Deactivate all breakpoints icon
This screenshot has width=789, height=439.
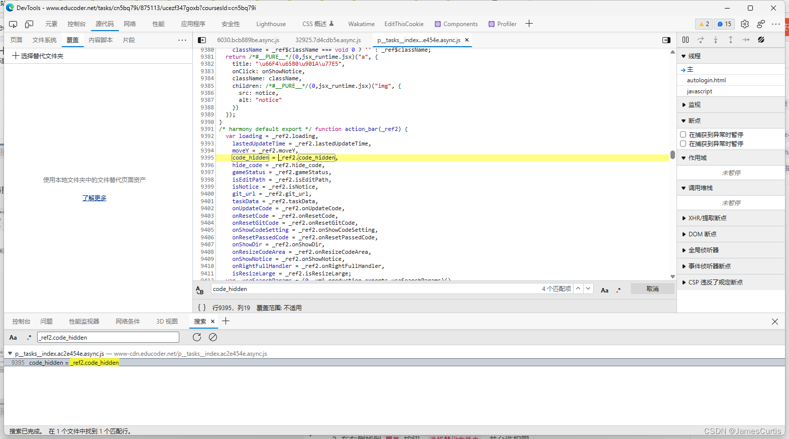pos(761,40)
